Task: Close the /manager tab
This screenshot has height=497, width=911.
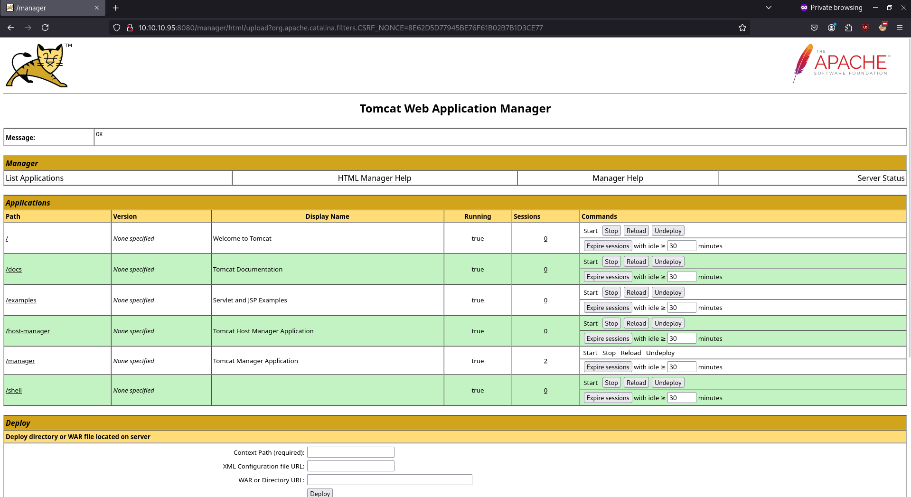Action: tap(97, 8)
